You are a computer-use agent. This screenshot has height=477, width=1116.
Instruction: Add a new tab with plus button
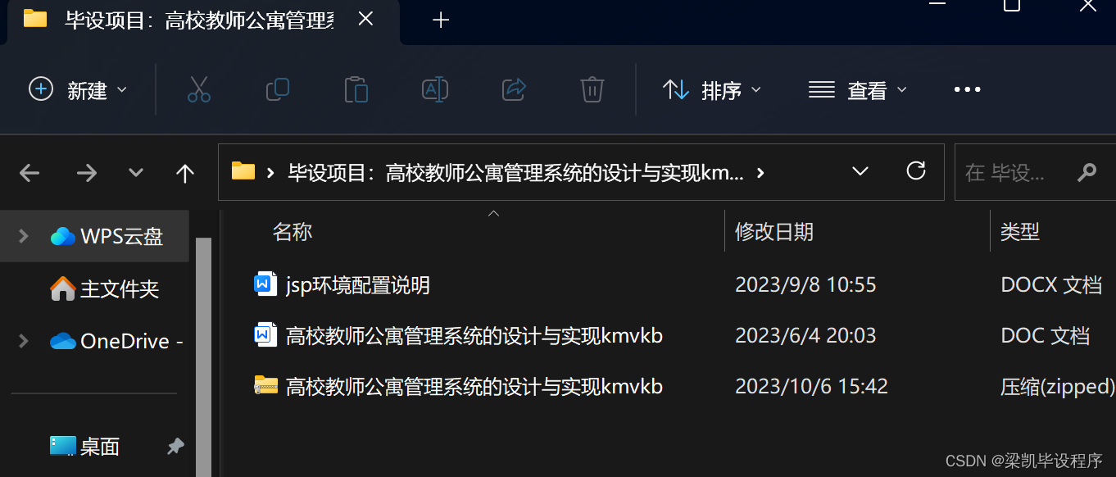[441, 20]
